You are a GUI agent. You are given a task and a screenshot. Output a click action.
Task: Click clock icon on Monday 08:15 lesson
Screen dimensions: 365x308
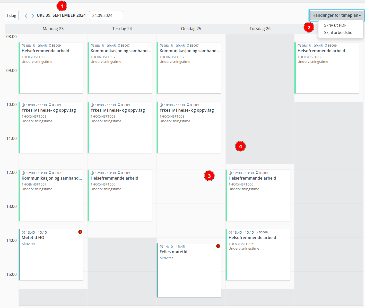pos(23,46)
